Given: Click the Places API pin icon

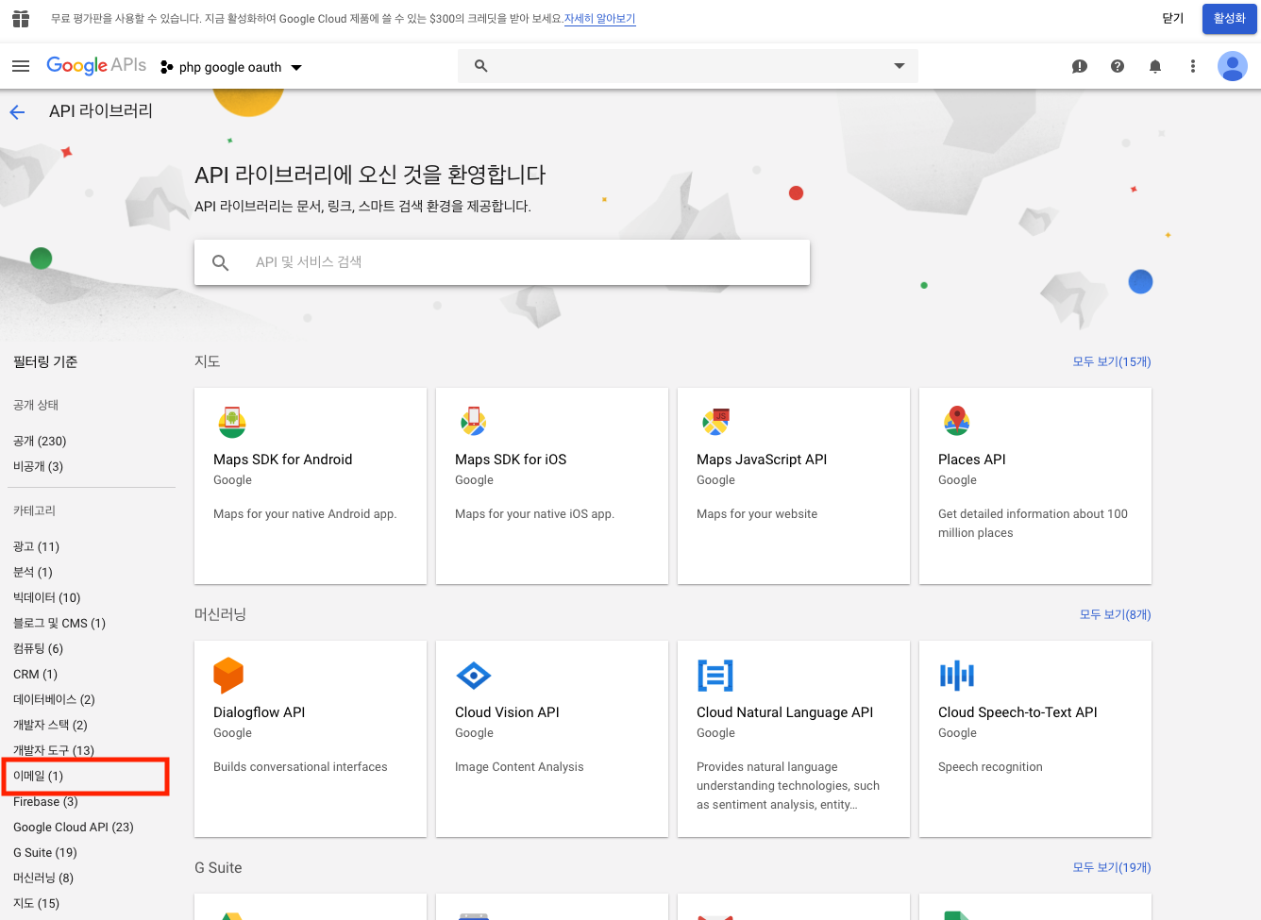Looking at the screenshot, I should [957, 421].
